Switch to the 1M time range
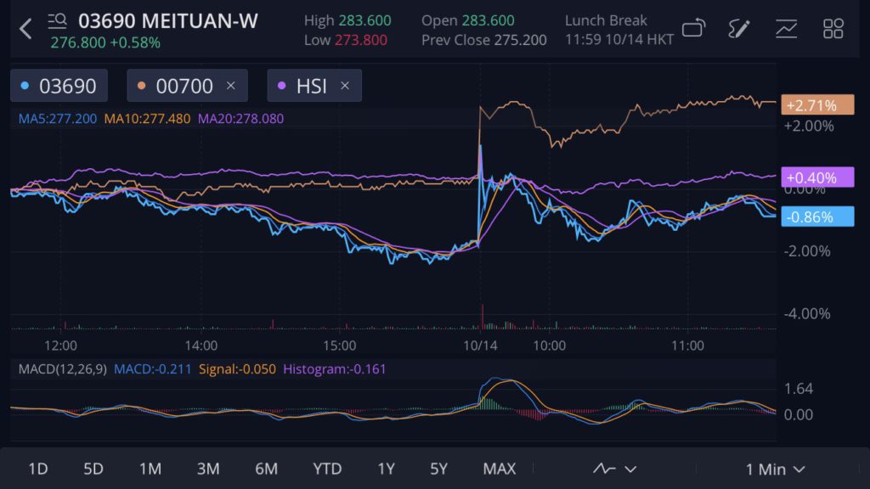 coord(150,469)
